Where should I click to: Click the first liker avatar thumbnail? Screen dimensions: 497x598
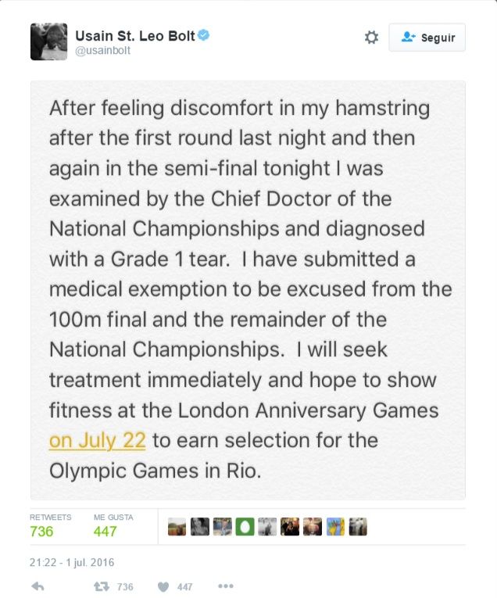tap(177, 528)
